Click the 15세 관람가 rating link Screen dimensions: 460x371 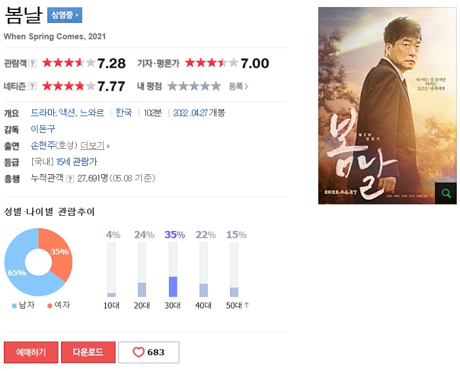(x=76, y=162)
